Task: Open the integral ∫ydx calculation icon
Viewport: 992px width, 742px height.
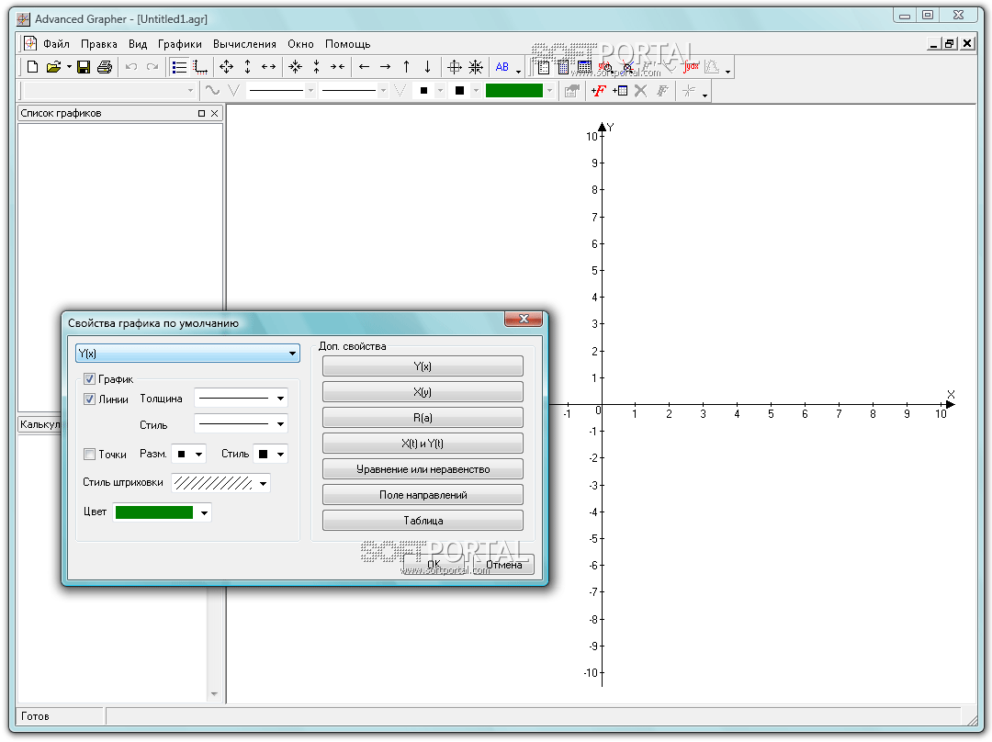Action: (691, 66)
